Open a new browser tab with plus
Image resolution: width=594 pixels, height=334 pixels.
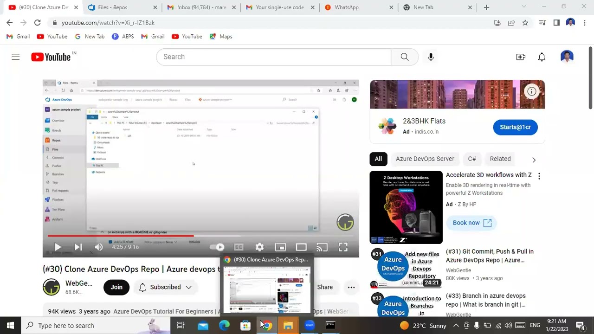tap(486, 7)
